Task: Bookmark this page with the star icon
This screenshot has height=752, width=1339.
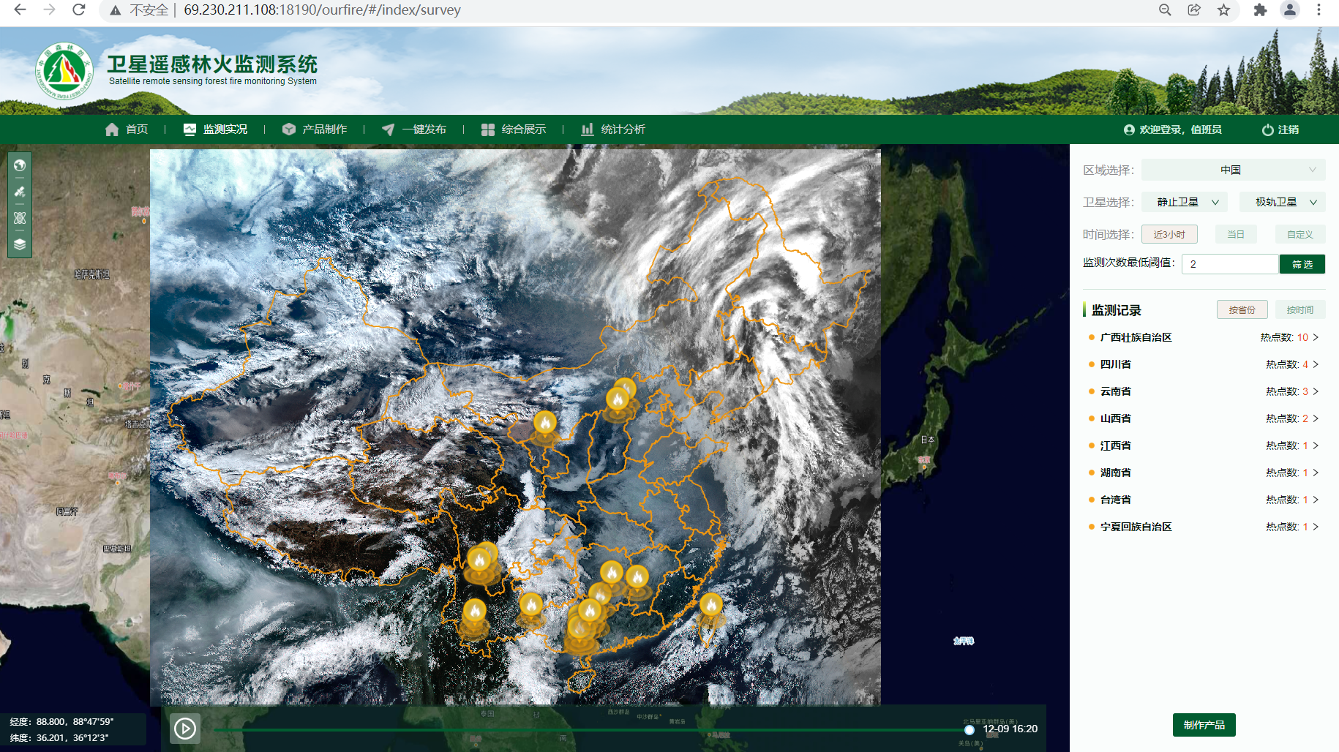Action: (x=1223, y=10)
